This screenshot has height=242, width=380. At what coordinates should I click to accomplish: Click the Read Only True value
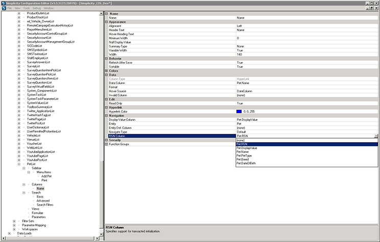coord(307,103)
